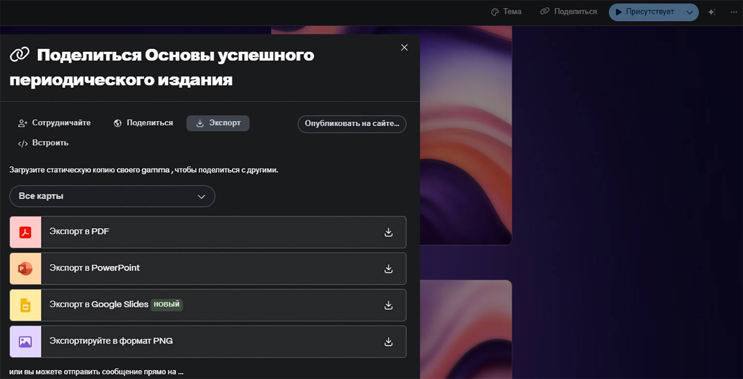Switch to the Сотрудничайте tab
This screenshot has height=379, width=743.
[x=54, y=123]
